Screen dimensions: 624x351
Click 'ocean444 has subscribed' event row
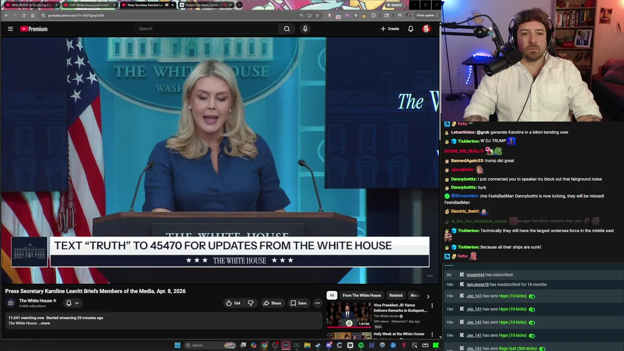(533, 274)
